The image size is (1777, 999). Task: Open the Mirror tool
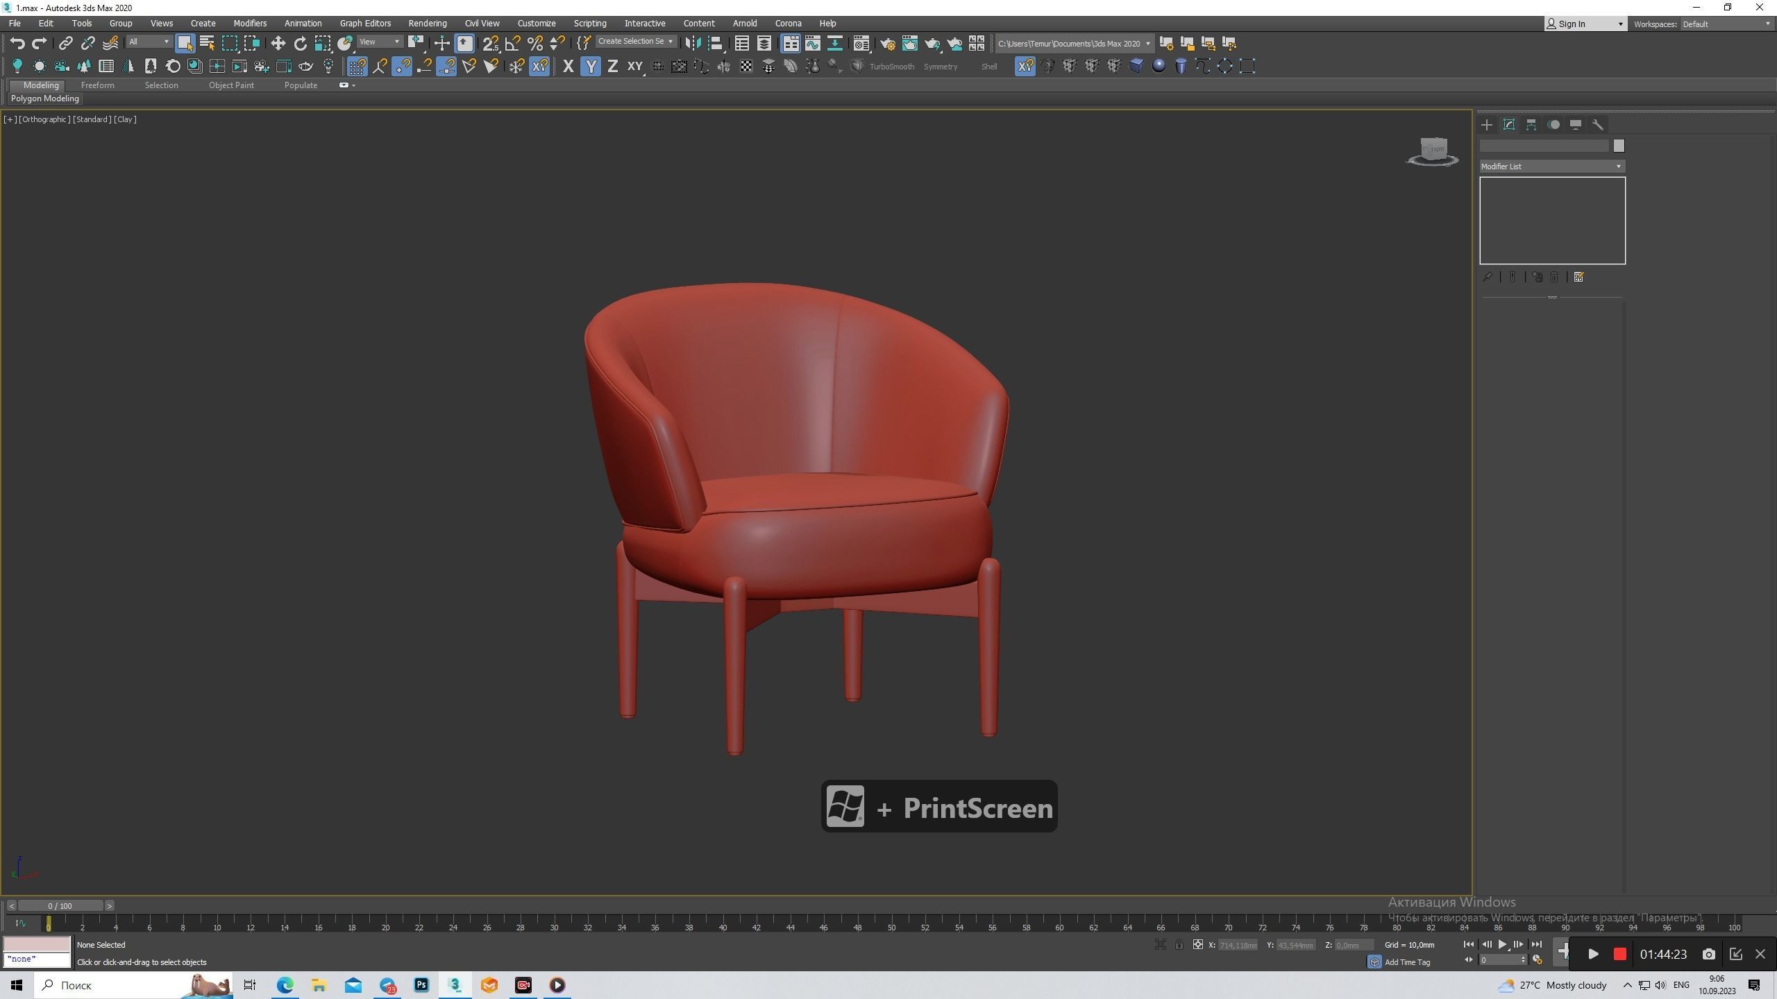[x=692, y=43]
